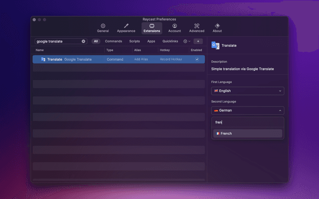Screen dimensions: 319x199
Task: Disable the Translate command checkbox
Action: click(197, 59)
